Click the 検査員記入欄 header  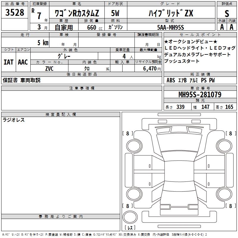(x=61, y=115)
